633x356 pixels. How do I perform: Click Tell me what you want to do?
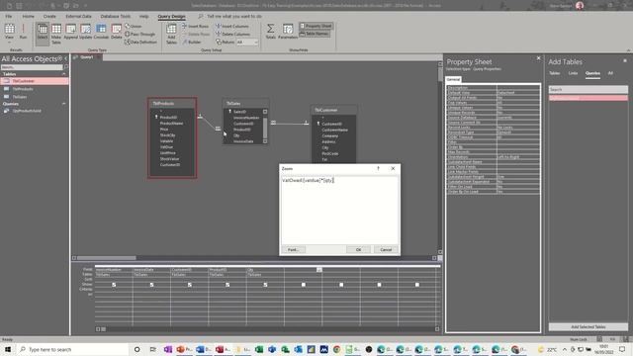point(234,16)
